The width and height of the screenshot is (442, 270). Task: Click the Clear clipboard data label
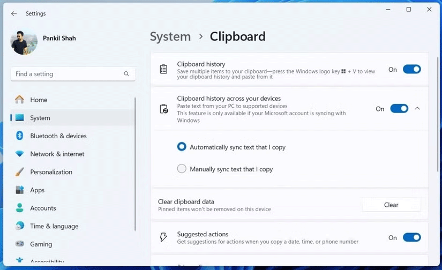tap(186, 201)
